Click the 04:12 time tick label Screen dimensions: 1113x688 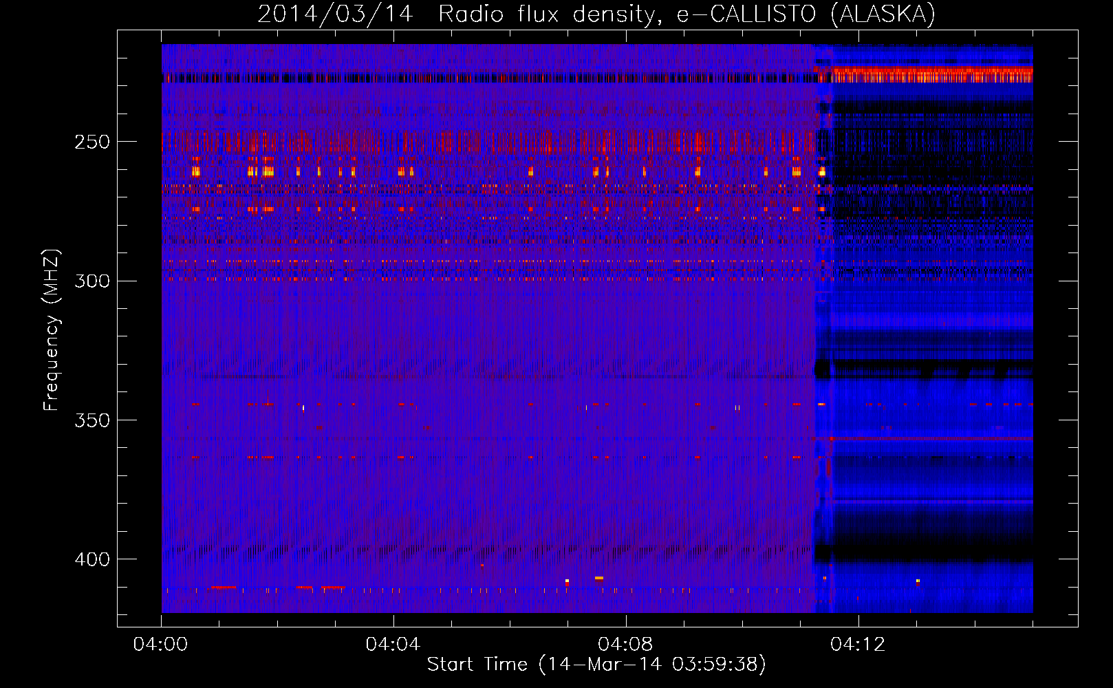(x=858, y=645)
